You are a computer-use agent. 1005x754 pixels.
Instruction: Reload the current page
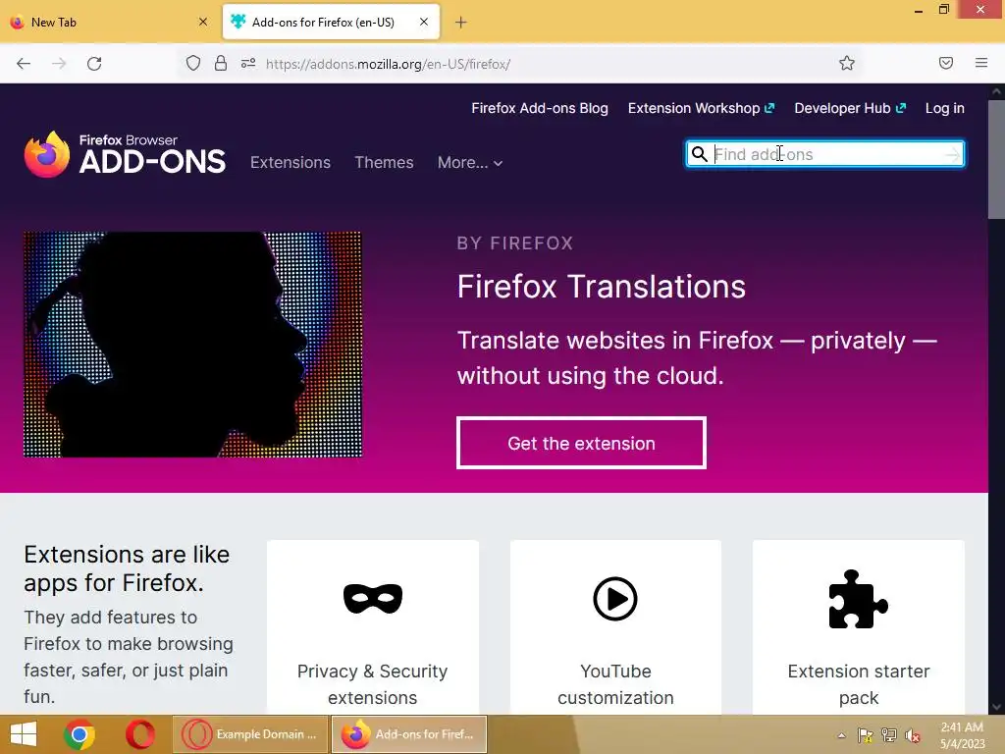coord(94,64)
